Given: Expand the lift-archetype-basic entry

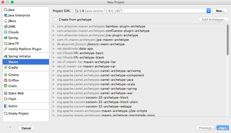Looking at the screenshot, I should pyautogui.click(x=54, y=53).
